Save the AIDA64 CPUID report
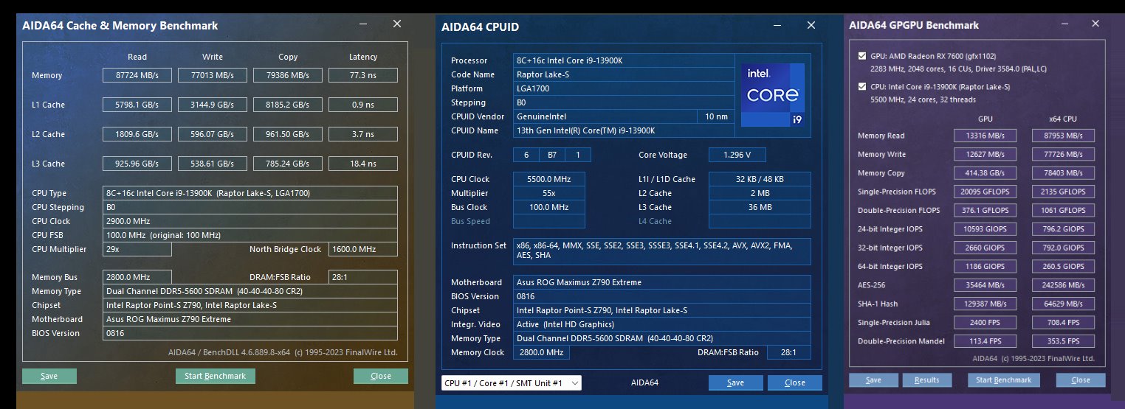Image resolution: width=1125 pixels, height=409 pixels. point(735,382)
